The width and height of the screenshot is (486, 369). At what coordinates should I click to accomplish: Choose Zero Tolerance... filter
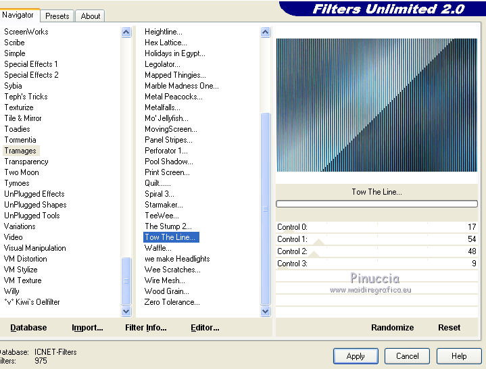[172, 302]
